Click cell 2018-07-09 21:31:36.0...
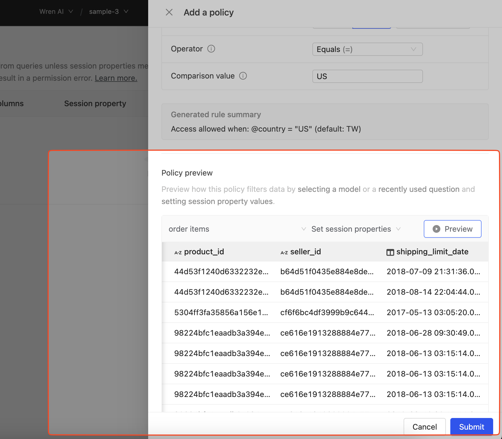 click(433, 271)
